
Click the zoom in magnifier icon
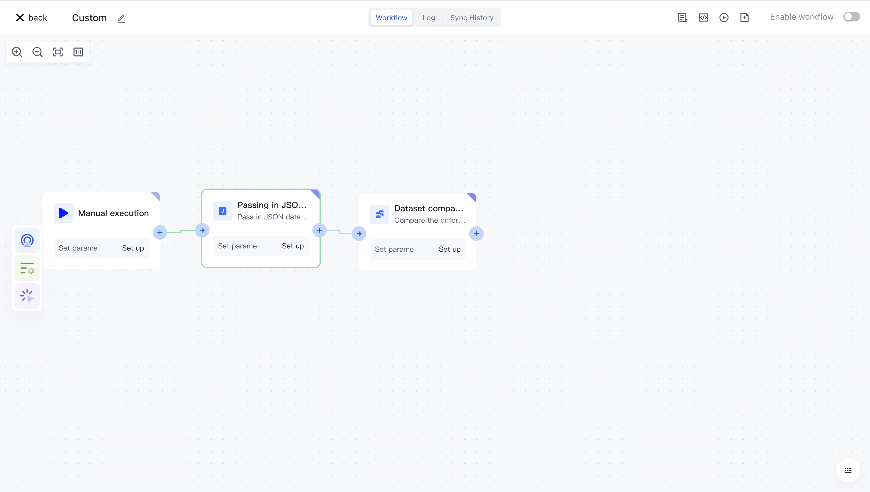[17, 52]
